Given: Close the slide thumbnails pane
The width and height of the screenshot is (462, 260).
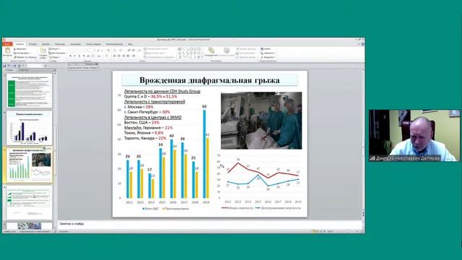Looking at the screenshot, I should pyautogui.click(x=55, y=70).
